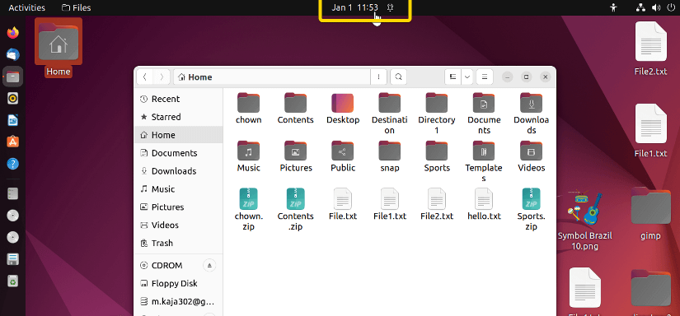Open Rhythmbox from the dock
The width and height of the screenshot is (680, 316).
click(13, 99)
